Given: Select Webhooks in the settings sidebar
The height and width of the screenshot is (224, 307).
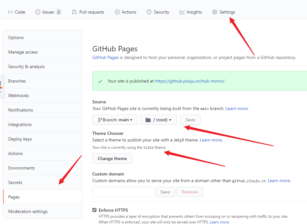Looking at the screenshot, I should point(43,95).
